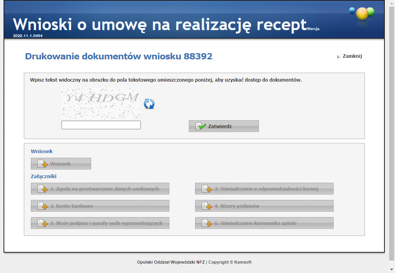
Task: Click the refresh captcha image icon
Action: (149, 103)
